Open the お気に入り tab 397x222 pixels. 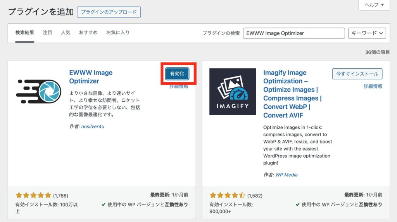(x=118, y=33)
